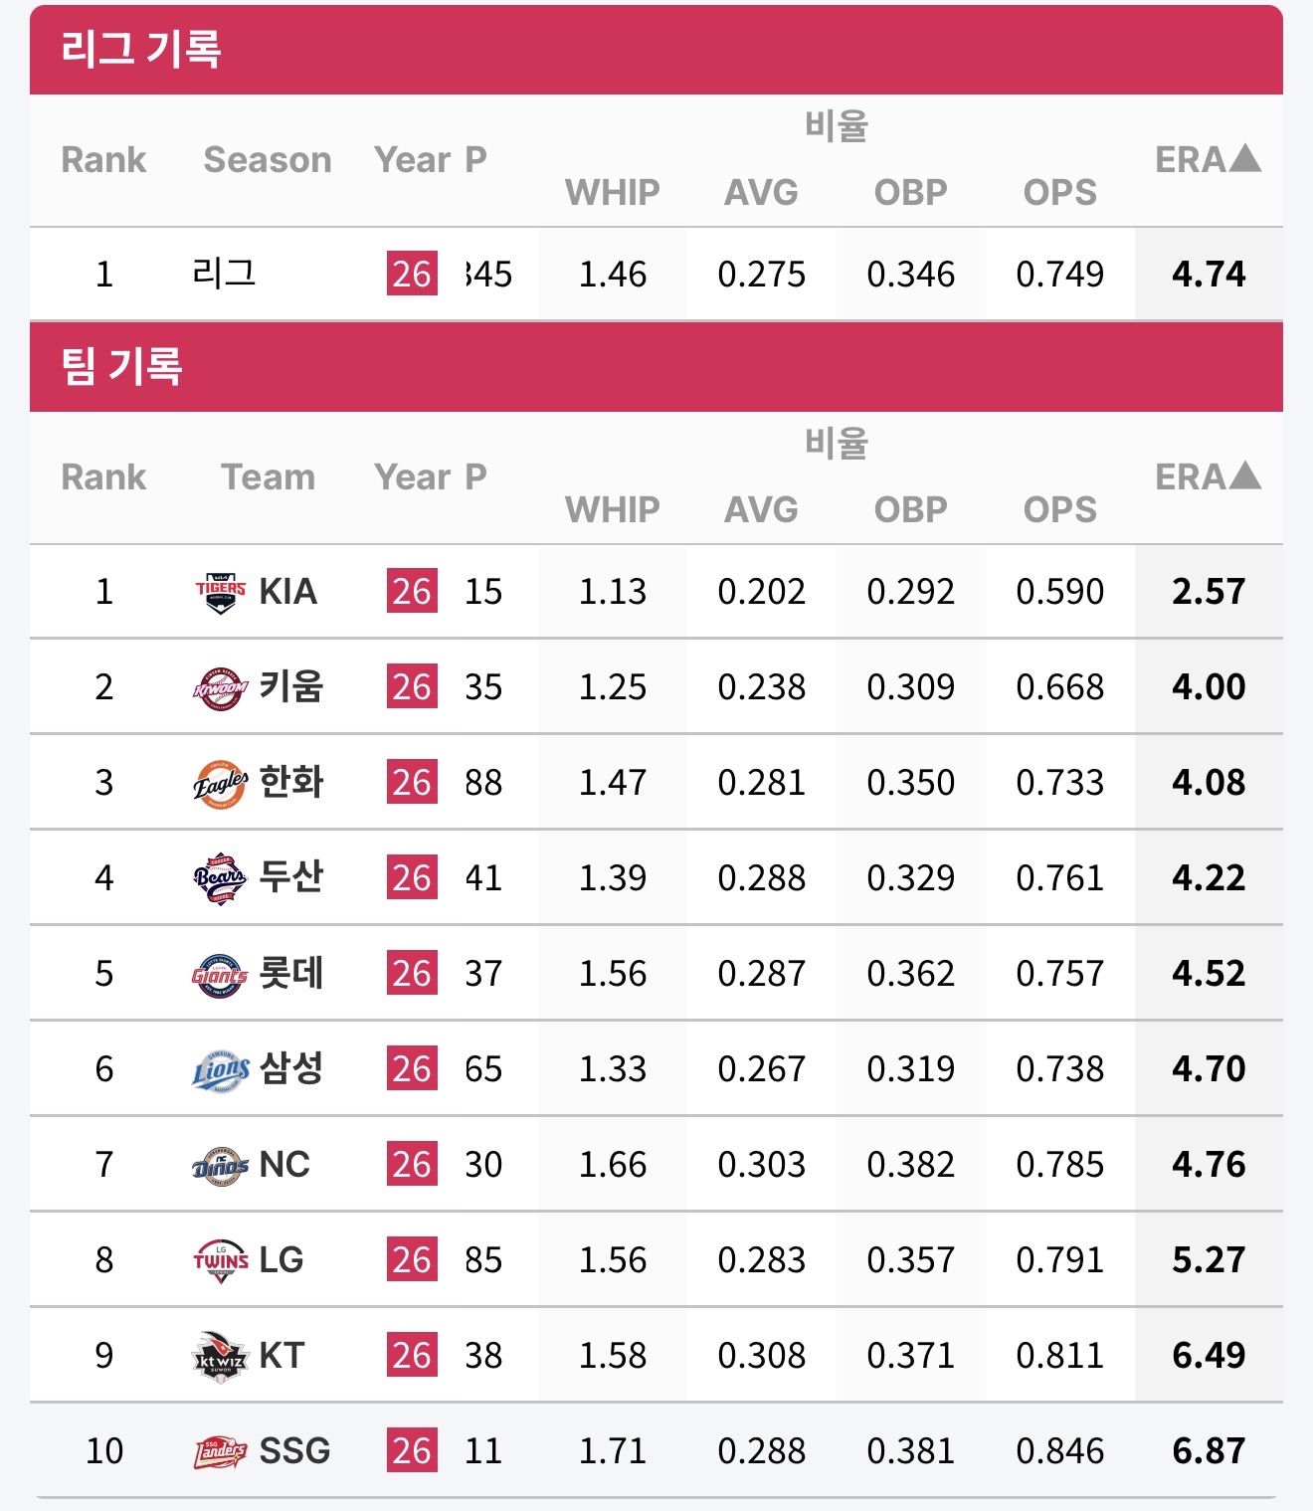Open the Hanwha Eagles logo
Viewport: 1313px width, 1511px height.
221,783
